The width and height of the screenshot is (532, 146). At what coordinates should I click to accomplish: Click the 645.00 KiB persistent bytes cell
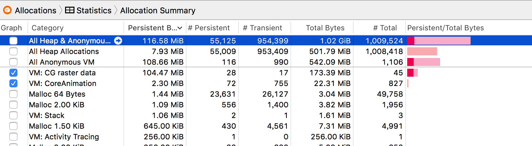164,126
